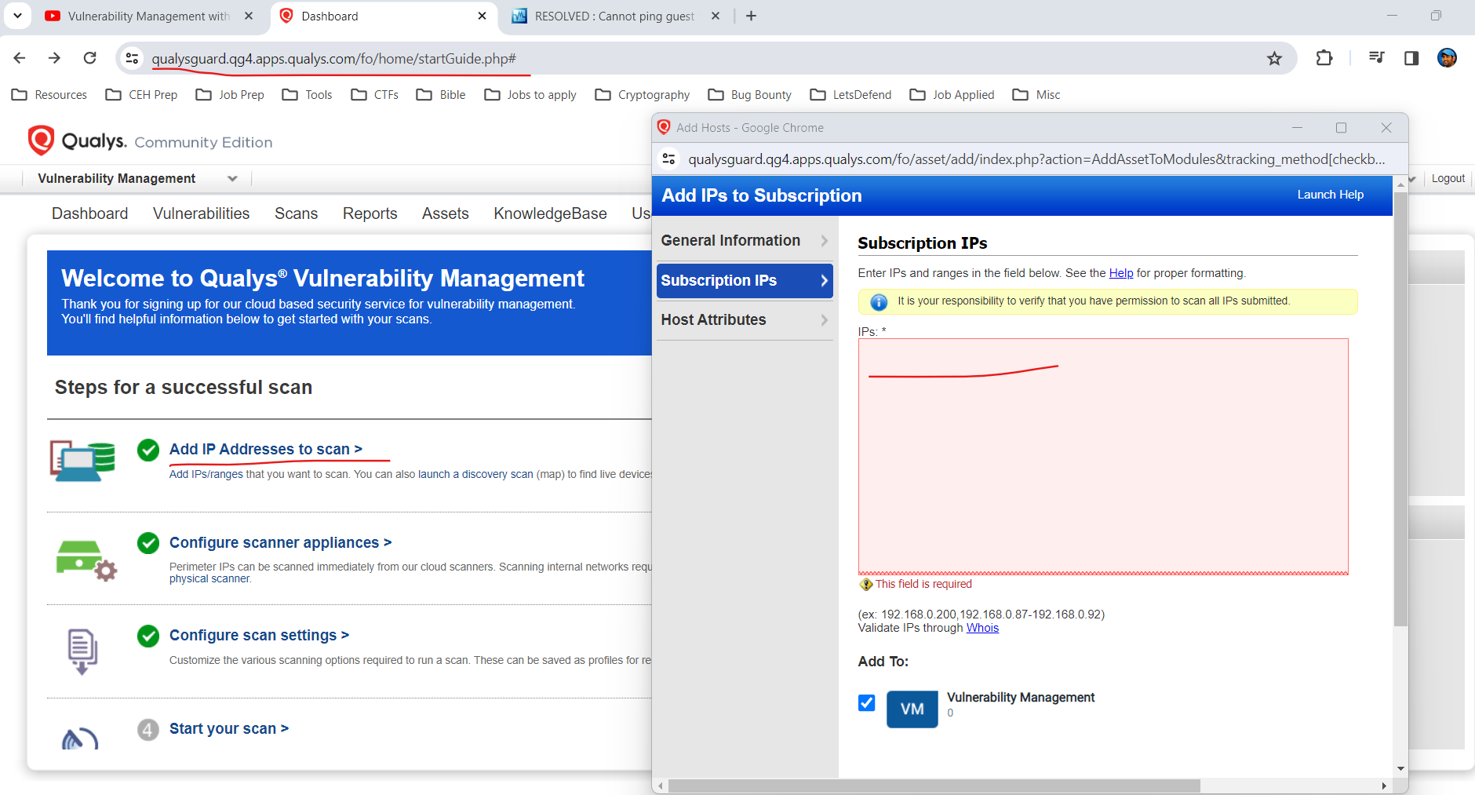
Task: Click inside the IPs text field
Action: (1103, 457)
